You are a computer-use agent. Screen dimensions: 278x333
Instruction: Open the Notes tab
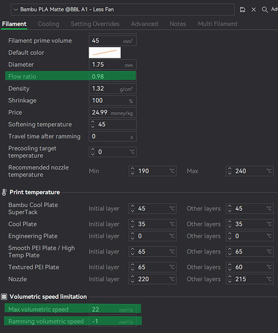tap(178, 24)
